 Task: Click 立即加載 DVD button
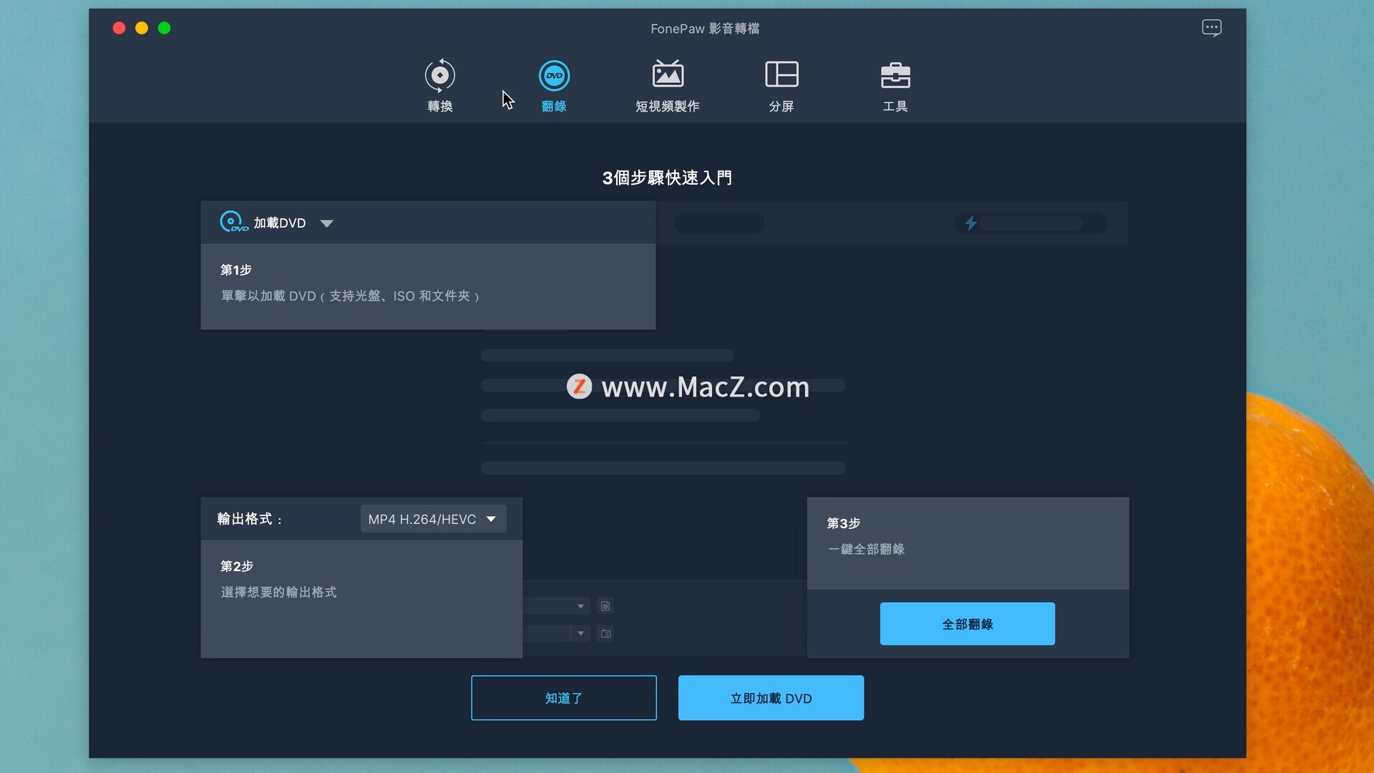[771, 698]
